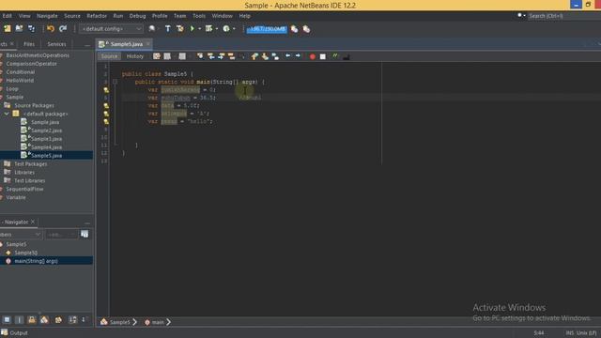Run the project with green play icon
The image size is (601, 338).
coord(193,29)
